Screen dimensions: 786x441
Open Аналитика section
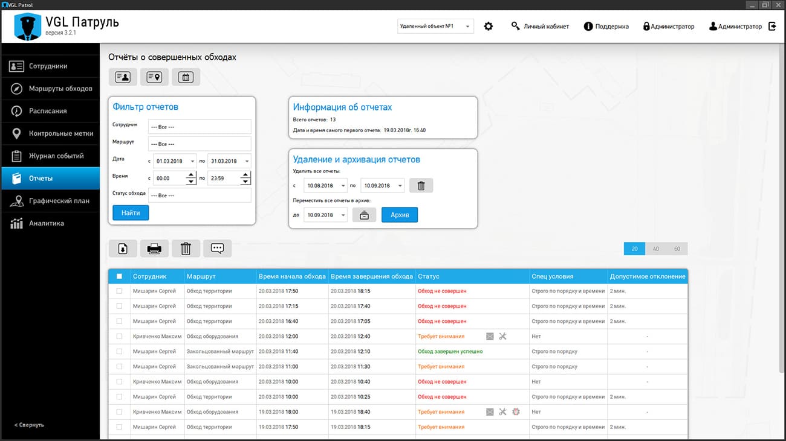tap(50, 223)
